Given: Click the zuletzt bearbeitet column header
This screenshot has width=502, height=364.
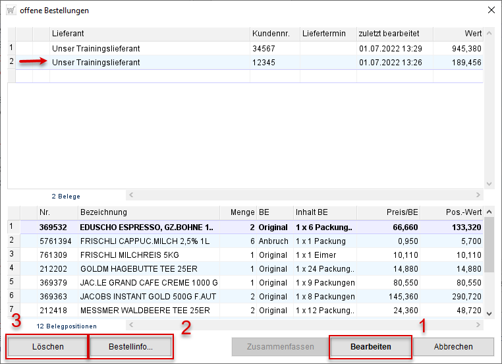Looking at the screenshot, I should [394, 34].
